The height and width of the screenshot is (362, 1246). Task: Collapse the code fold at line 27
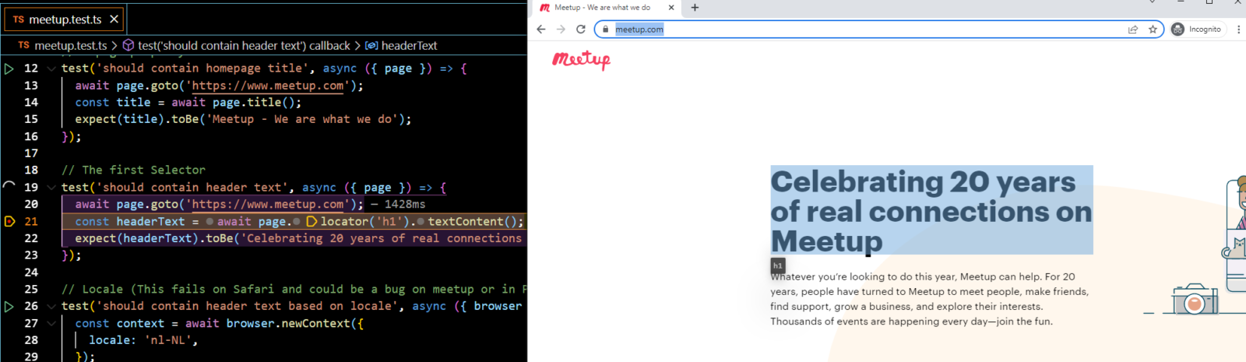coord(51,323)
